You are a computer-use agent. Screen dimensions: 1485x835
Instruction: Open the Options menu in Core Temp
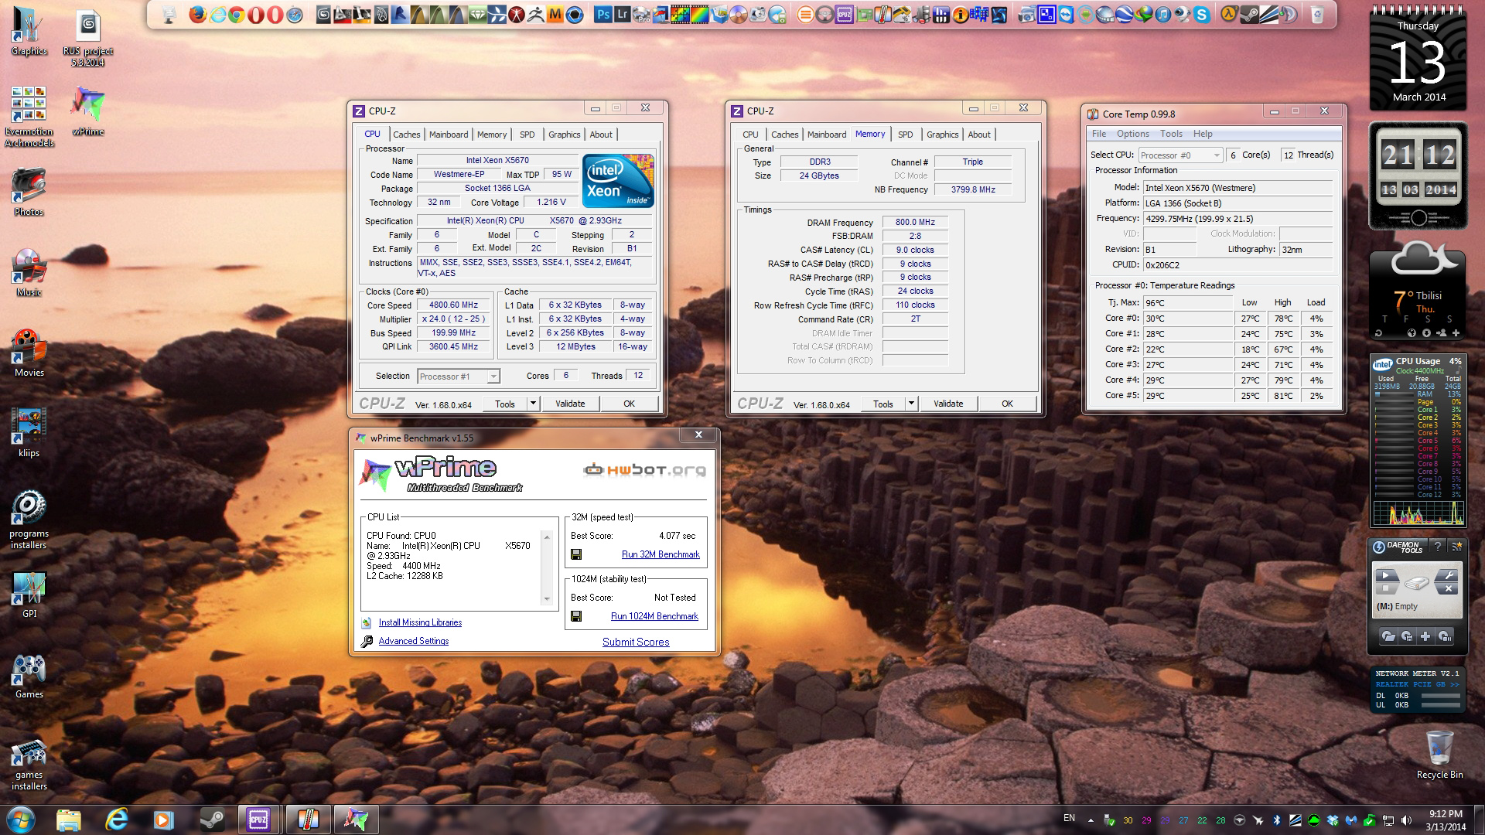coord(1132,134)
